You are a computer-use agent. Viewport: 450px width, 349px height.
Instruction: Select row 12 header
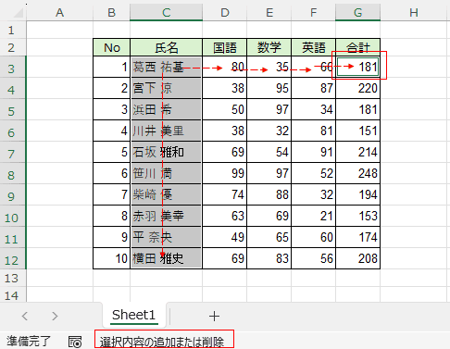click(x=12, y=258)
